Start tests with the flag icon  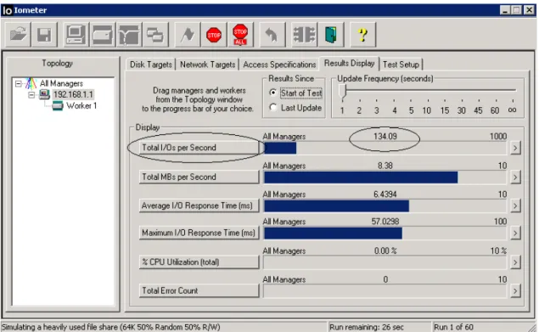click(188, 35)
